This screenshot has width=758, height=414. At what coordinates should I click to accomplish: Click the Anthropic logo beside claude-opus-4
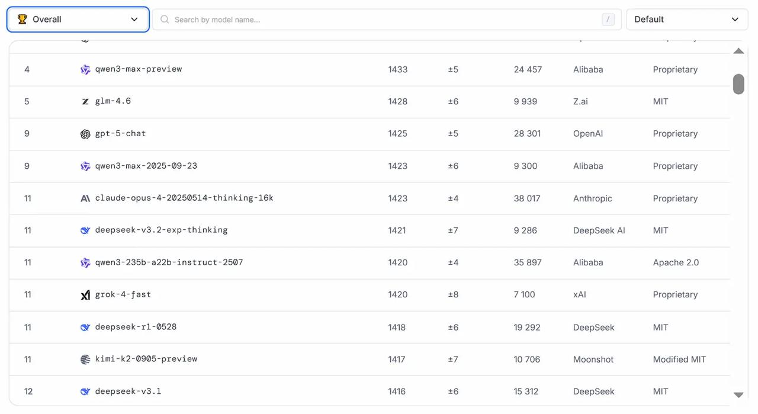click(85, 198)
